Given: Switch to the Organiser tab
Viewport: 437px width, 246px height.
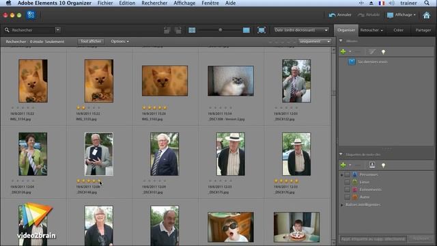Looking at the screenshot, I should [346, 30].
